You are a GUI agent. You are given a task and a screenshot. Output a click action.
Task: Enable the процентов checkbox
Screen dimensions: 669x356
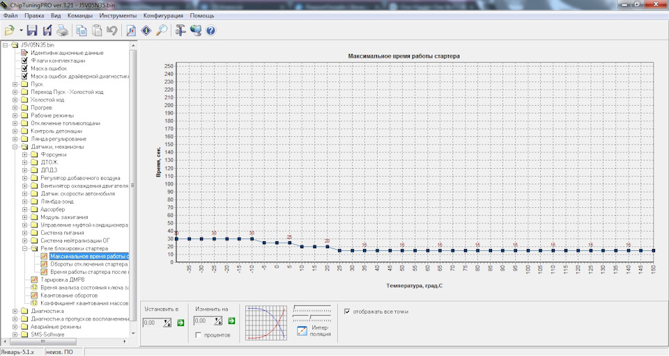199,335
